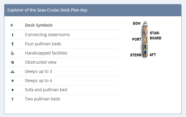Click the PORT label beside the ship
This screenshot has height=117, width=186.
click(137, 39)
